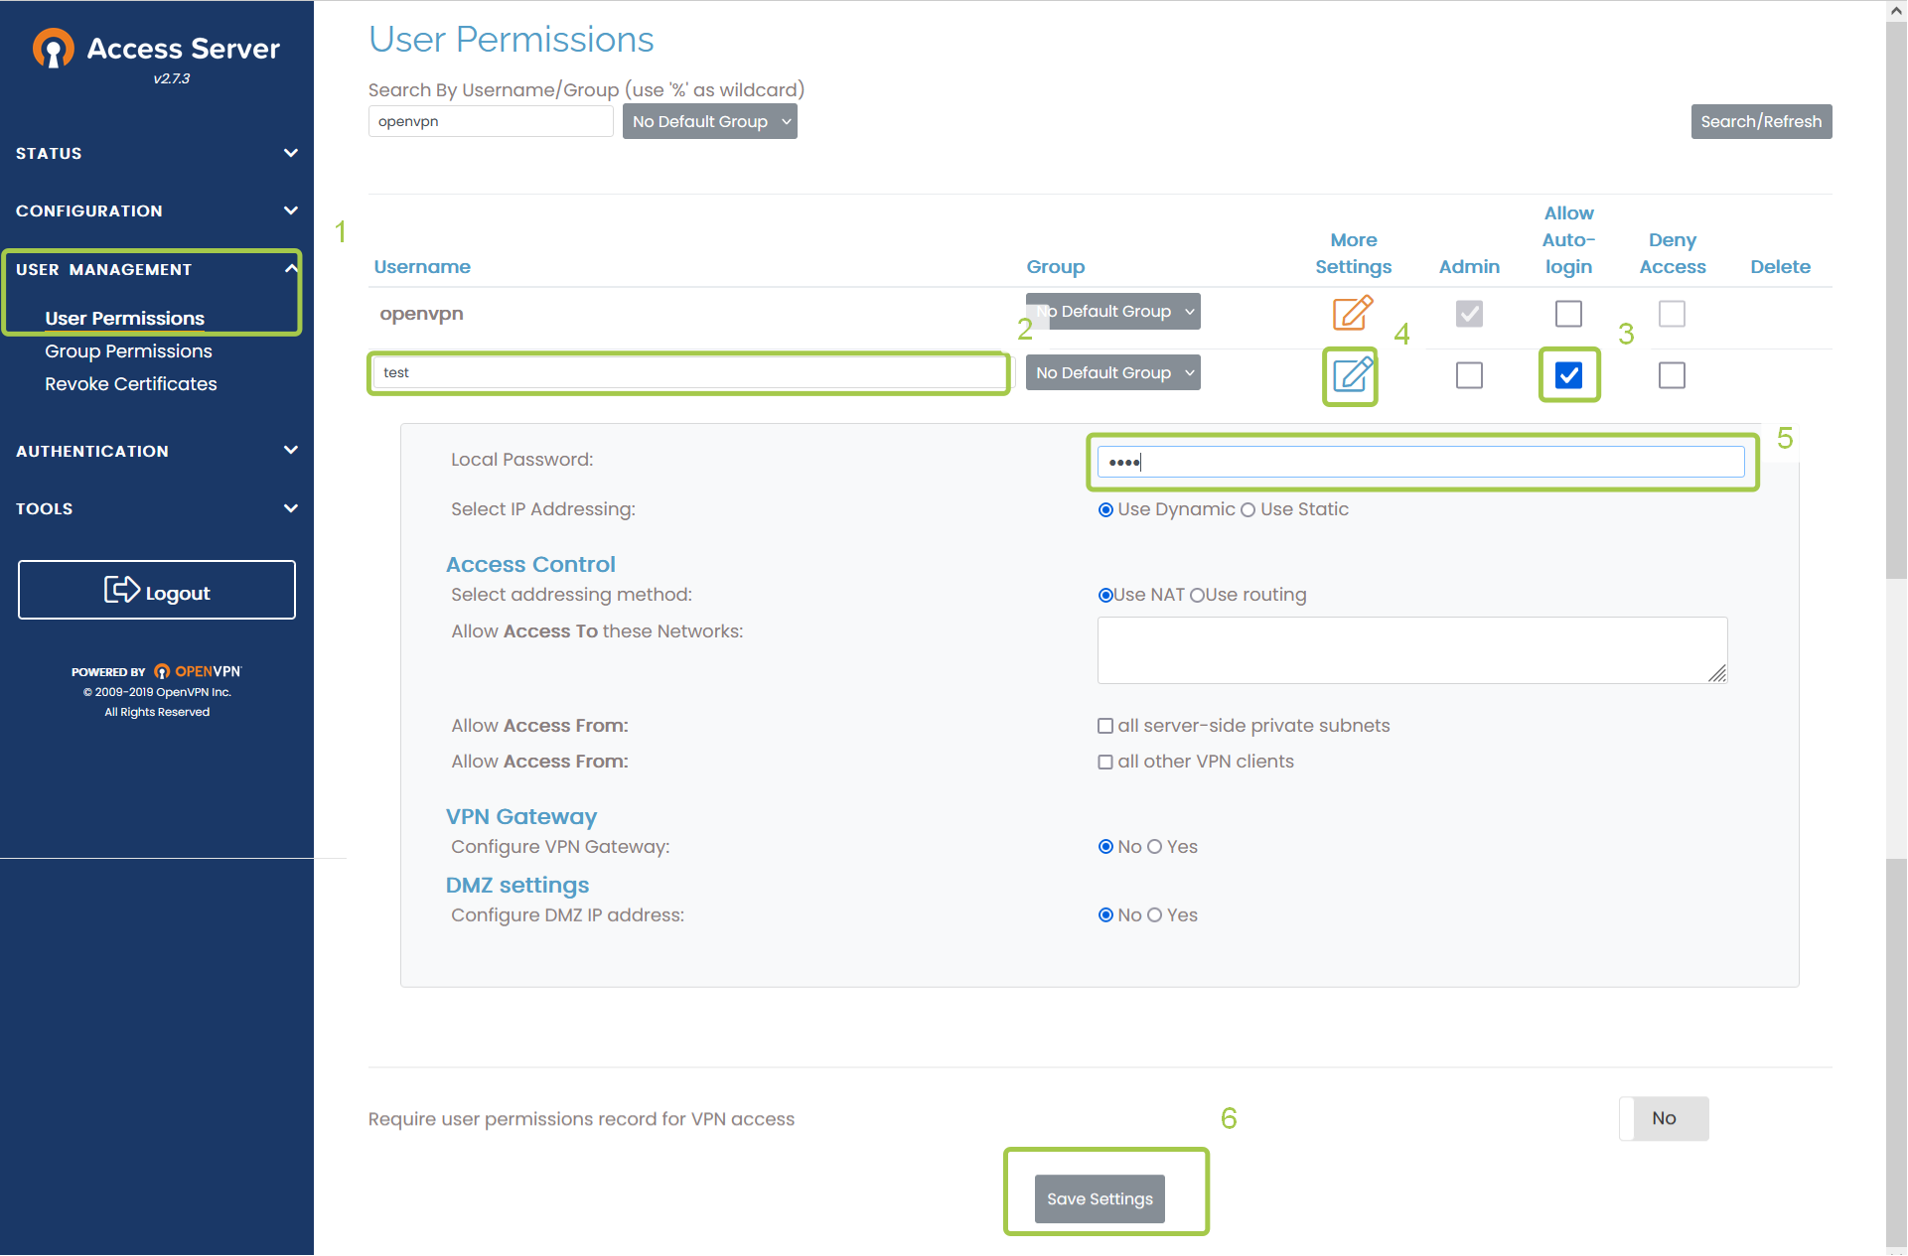Click the Local Password input field
1908x1256 pixels.
click(1418, 461)
